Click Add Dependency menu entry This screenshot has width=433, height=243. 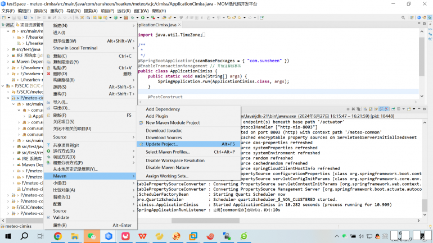(163, 109)
